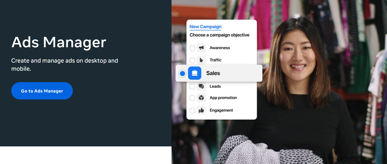This screenshot has height=164, width=387.
Task: Click the highlighted Sales objective icon
Action: pos(194,73)
